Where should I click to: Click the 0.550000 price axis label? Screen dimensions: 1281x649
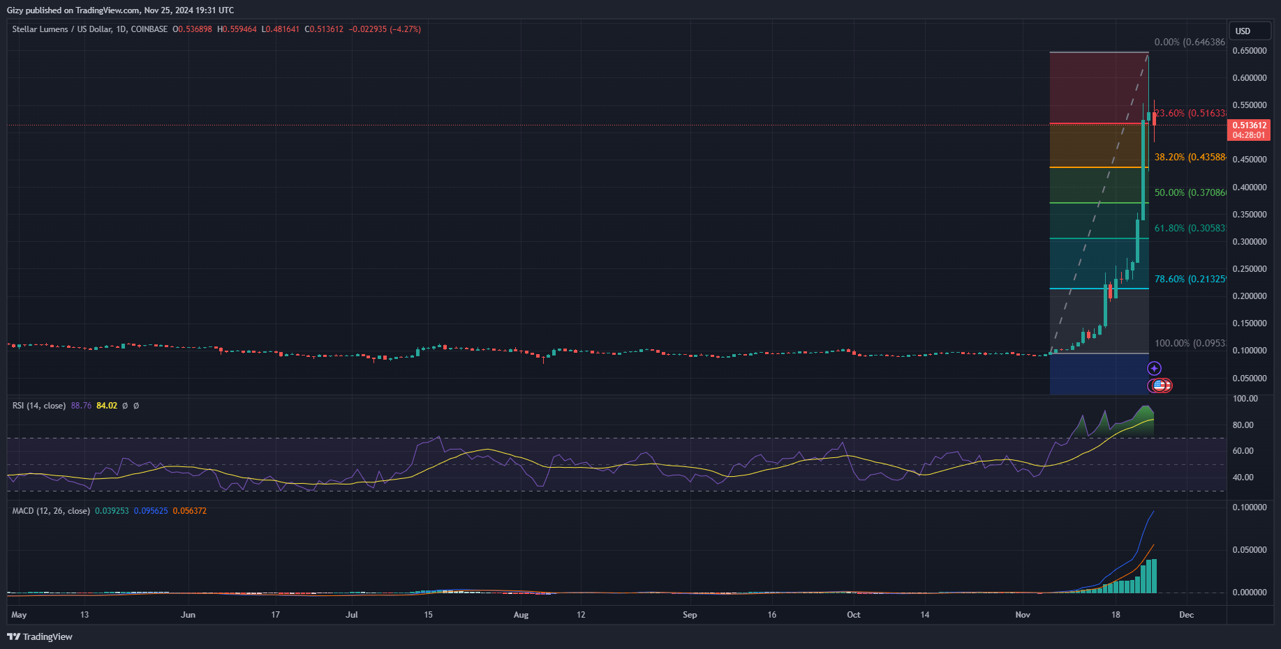point(1250,105)
